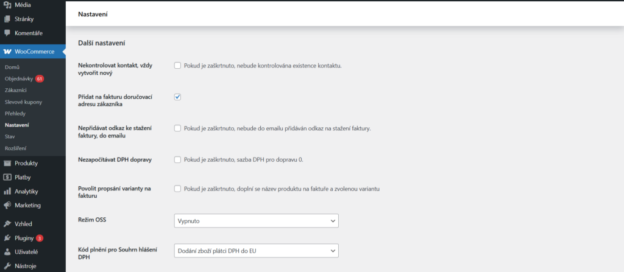Click the Nastavení page title
The image size is (624, 272).
tap(93, 15)
